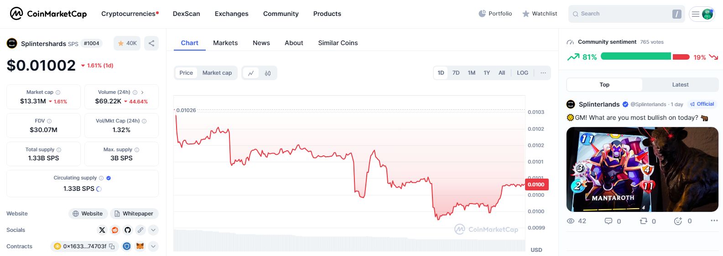Switch to the News tab
723x256 pixels.
point(261,43)
